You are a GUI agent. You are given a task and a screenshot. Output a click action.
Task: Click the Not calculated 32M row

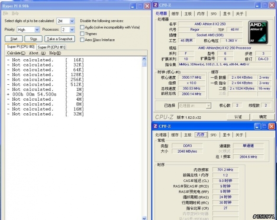pyautogui.click(x=45, y=114)
